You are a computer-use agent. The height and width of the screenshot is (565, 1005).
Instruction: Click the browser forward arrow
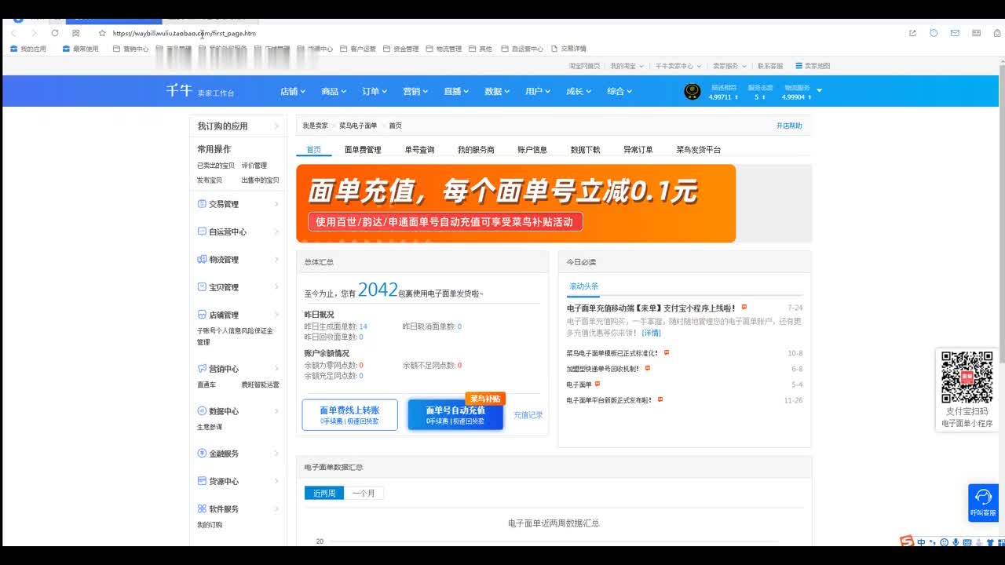34,33
